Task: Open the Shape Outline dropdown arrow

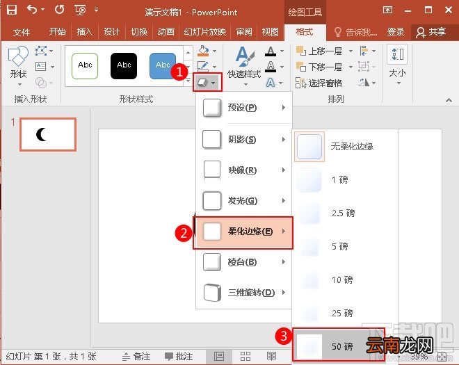Action: coord(215,67)
